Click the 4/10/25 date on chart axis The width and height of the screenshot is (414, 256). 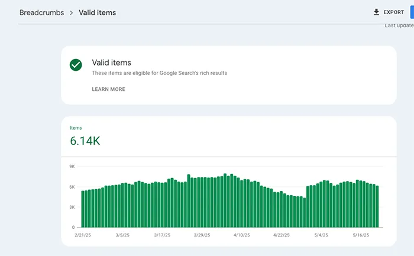(x=241, y=235)
